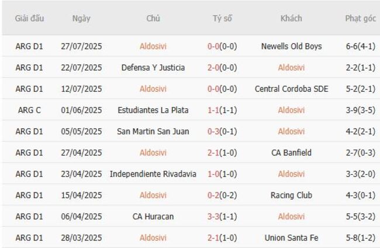The height and width of the screenshot is (248, 380).
Task: Select the ARG C league label
Action: coord(29,110)
